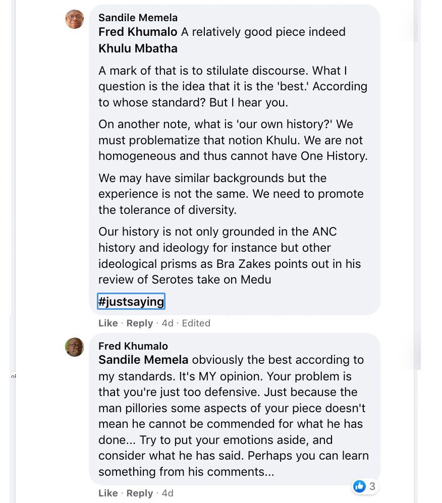
Task: Like Sandile Memela's comment
Action: click(x=108, y=323)
